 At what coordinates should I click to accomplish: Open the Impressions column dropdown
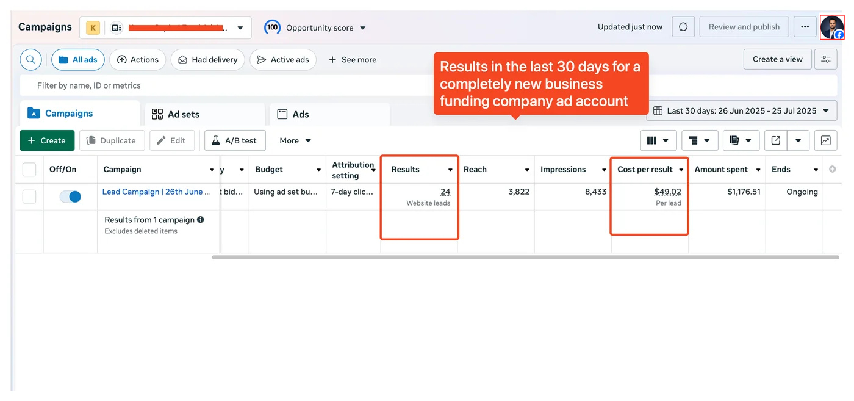(x=604, y=170)
